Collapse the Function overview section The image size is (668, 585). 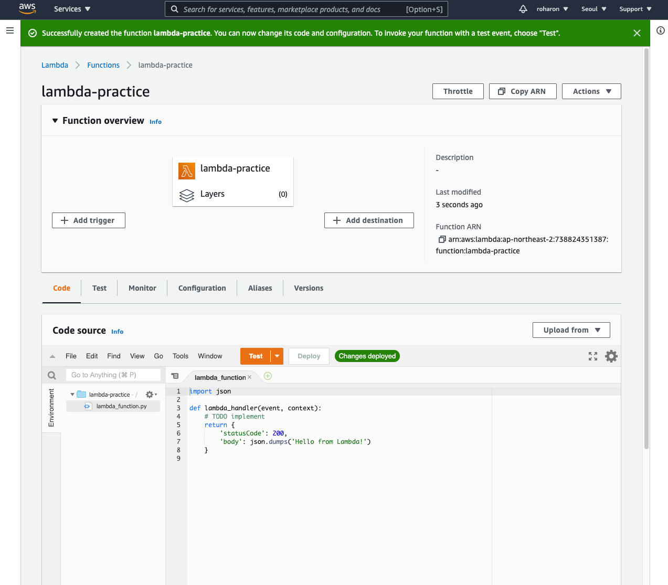(x=55, y=121)
